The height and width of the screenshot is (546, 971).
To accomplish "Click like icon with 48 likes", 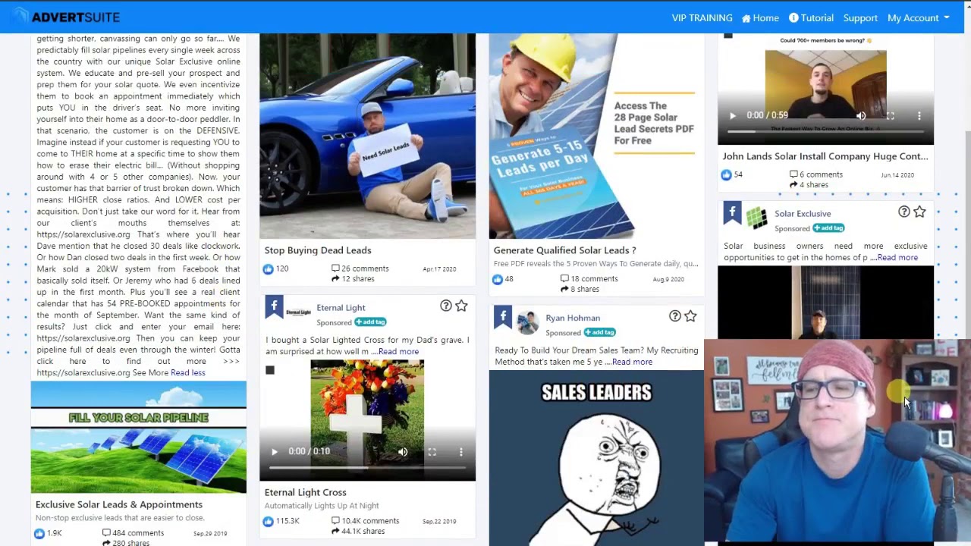I will click(497, 279).
